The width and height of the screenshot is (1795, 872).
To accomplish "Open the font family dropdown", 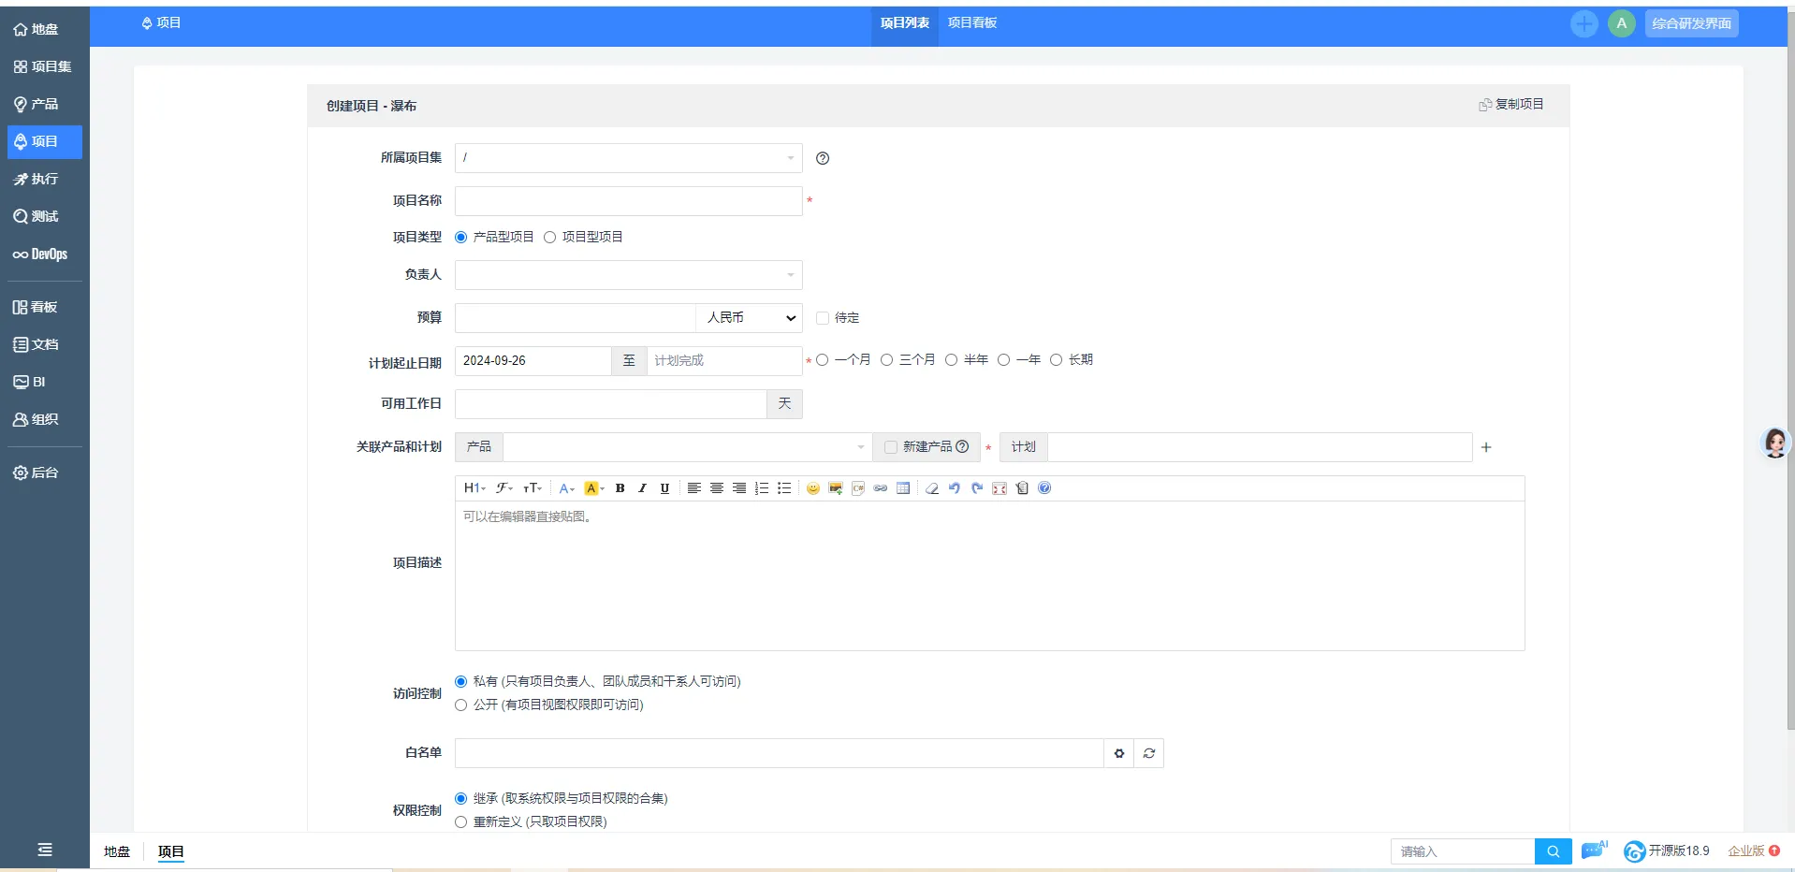I will (505, 488).
